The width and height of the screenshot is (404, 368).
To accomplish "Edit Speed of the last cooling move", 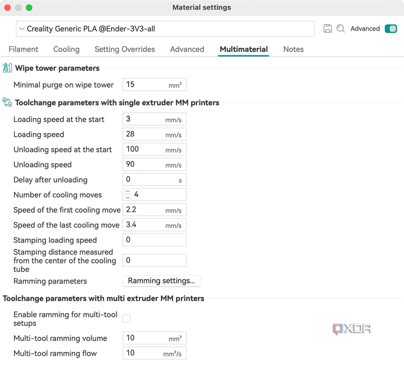I will coord(155,224).
